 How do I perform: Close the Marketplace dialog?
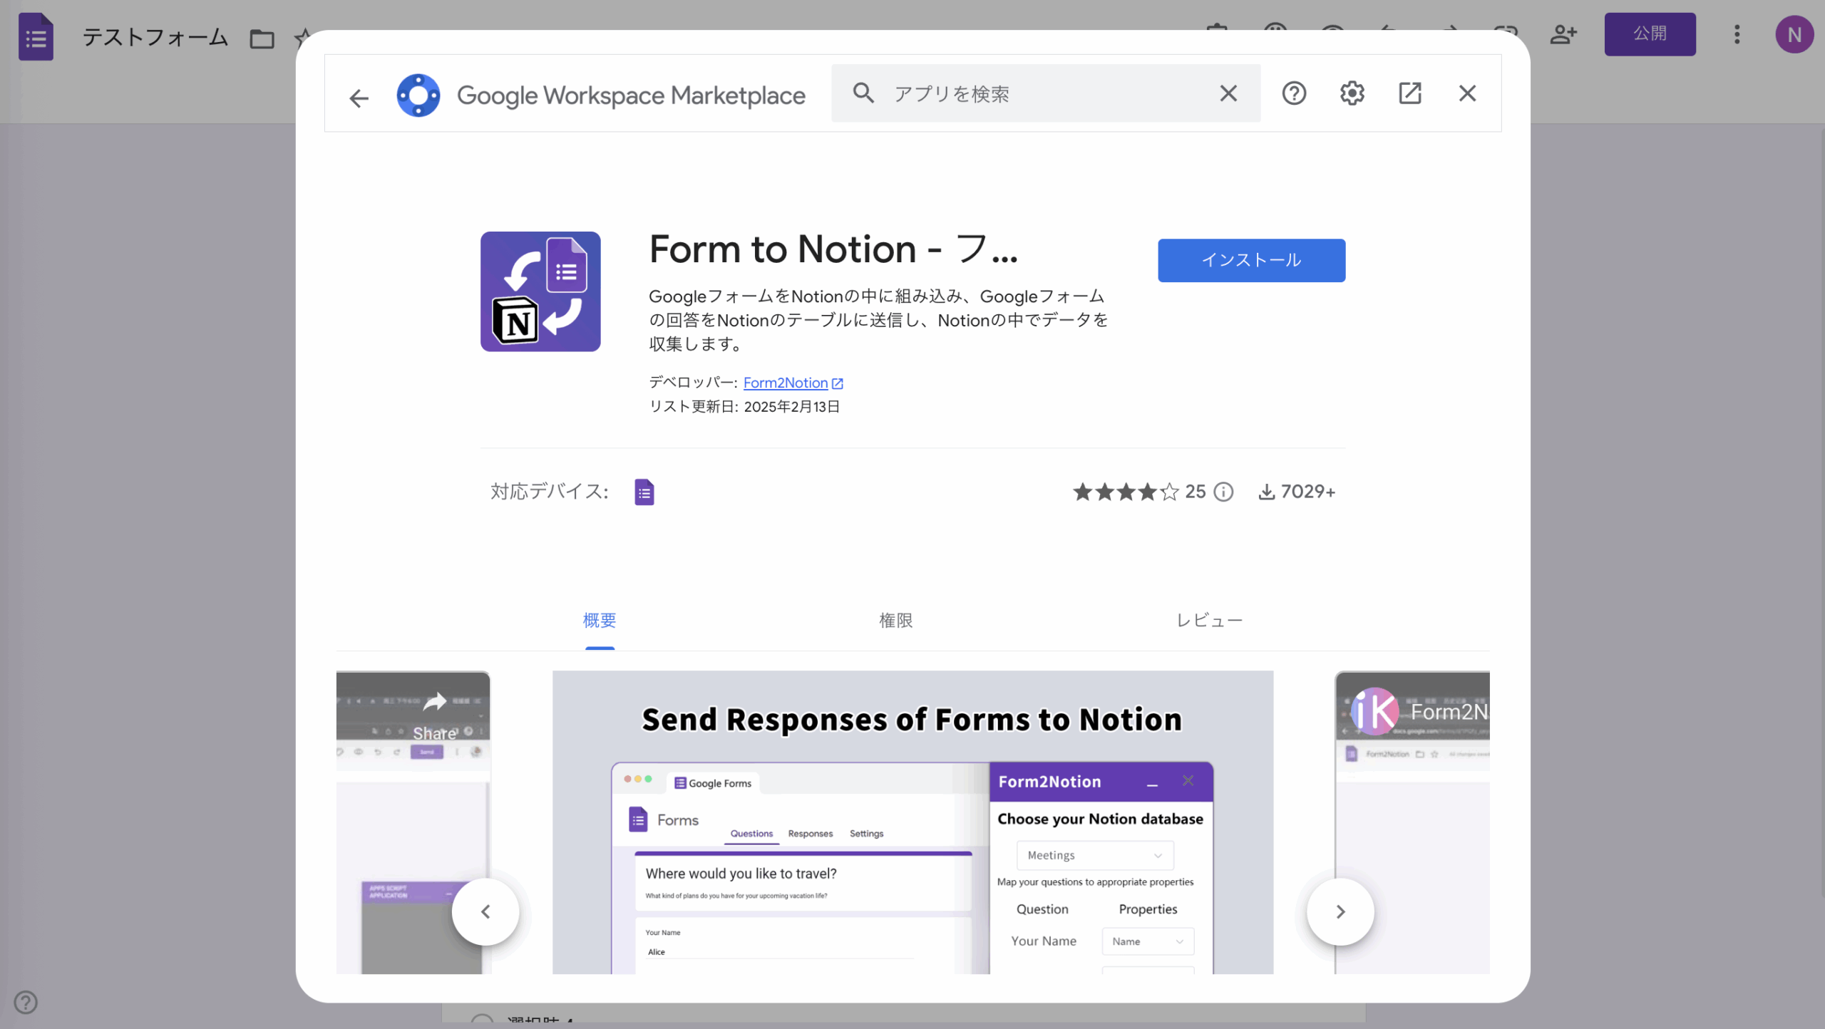[x=1467, y=93]
